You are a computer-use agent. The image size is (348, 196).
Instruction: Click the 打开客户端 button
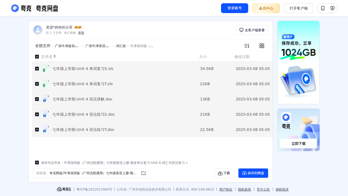pos(299,8)
